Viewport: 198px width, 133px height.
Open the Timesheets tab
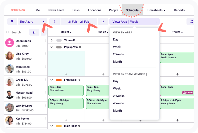pyautogui.click(x=156, y=10)
